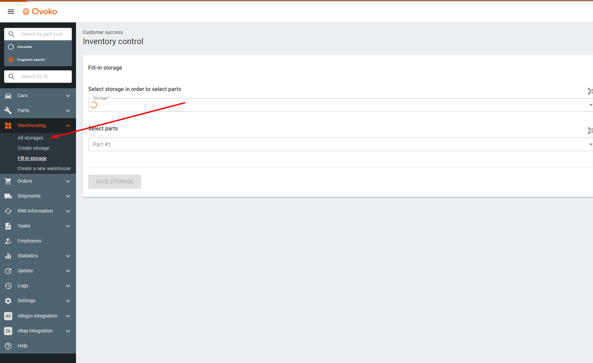The image size is (593, 363).
Task: Click the Warehousing boxes icon
Action: (x=8, y=126)
